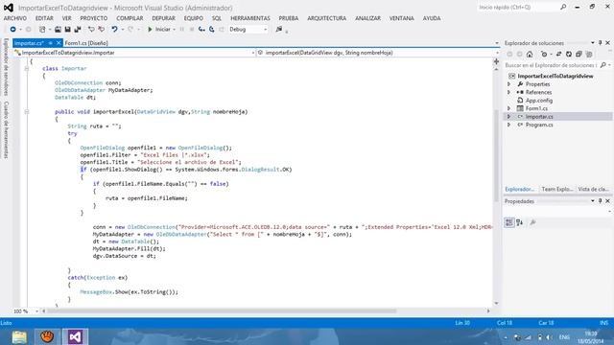The width and height of the screenshot is (614, 345).
Task: Click the Navigate Backward toolbar icon
Action: [x=12, y=30]
